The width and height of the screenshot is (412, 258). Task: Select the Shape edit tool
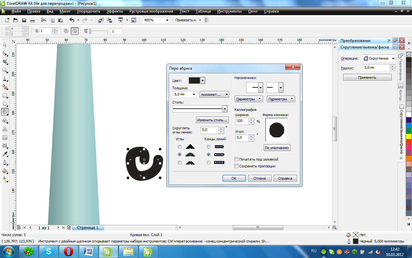pyautogui.click(x=5, y=53)
